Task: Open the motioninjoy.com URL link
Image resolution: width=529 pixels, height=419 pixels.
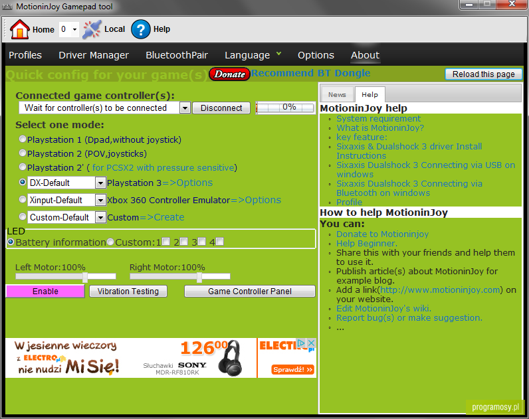Action: (x=440, y=290)
